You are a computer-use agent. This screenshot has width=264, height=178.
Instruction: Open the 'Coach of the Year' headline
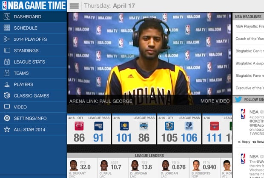250,39
